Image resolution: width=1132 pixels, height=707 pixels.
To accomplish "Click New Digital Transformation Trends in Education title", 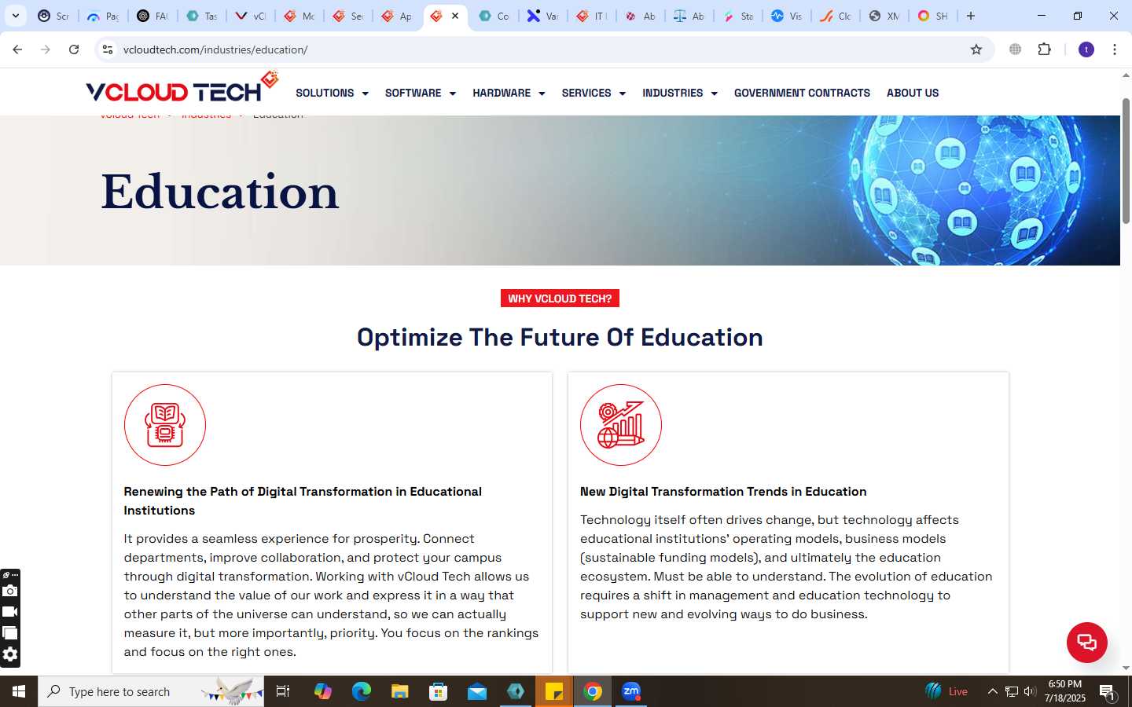I will (x=723, y=492).
